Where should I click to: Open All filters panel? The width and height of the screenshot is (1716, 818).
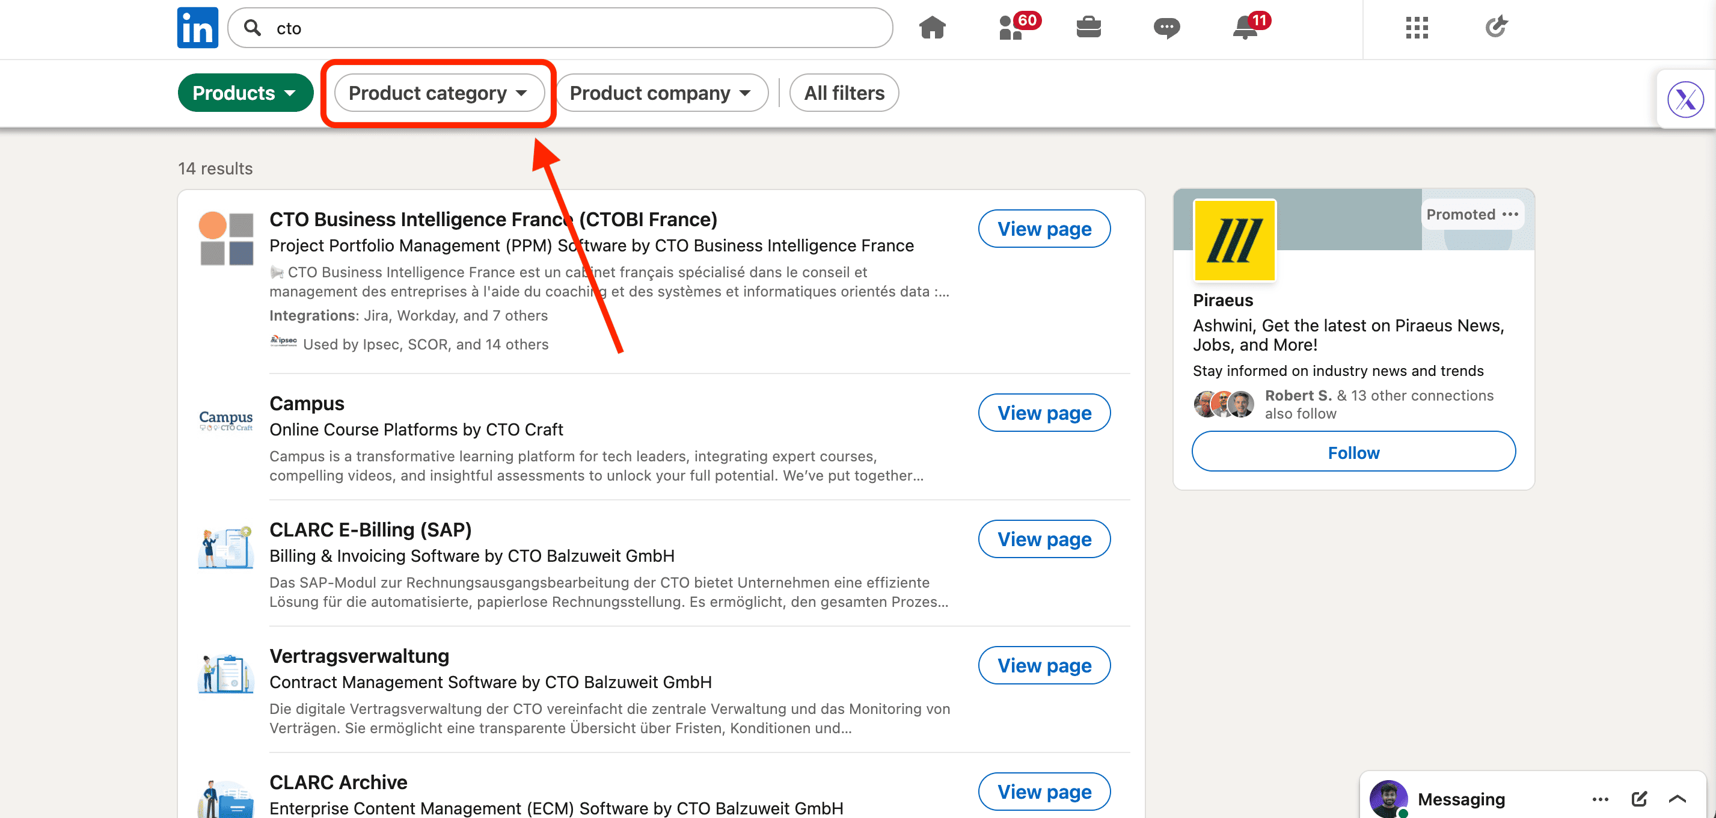(844, 93)
